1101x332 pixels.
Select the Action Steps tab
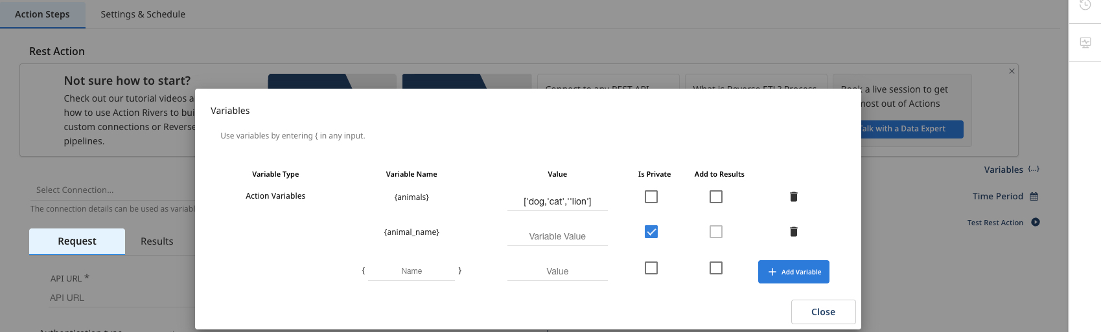tap(42, 14)
